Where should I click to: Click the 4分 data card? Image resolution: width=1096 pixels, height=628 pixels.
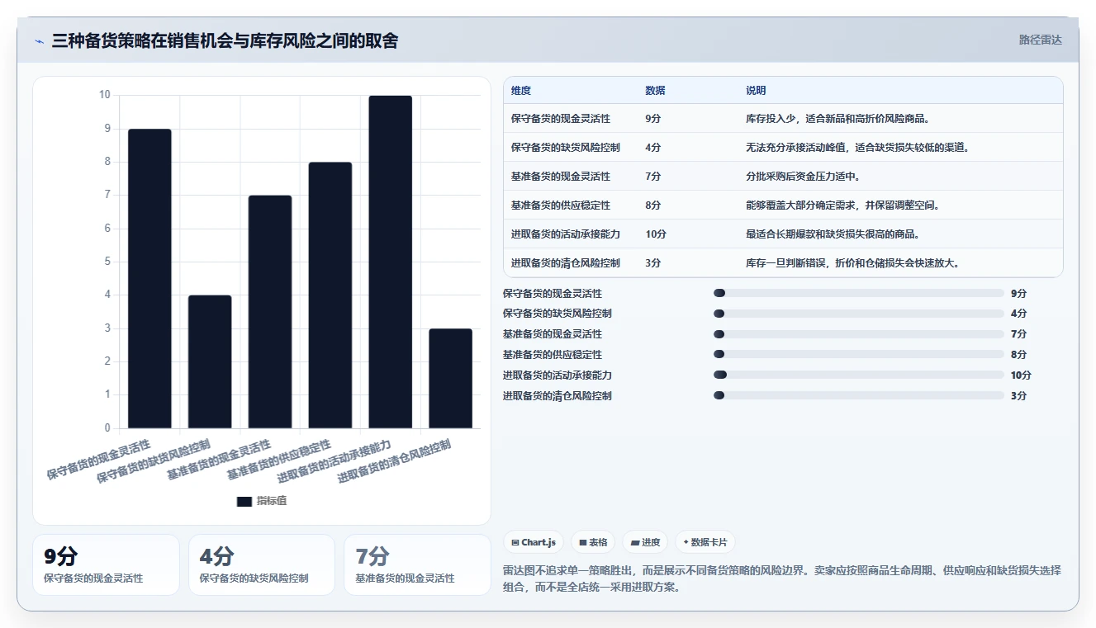click(262, 565)
